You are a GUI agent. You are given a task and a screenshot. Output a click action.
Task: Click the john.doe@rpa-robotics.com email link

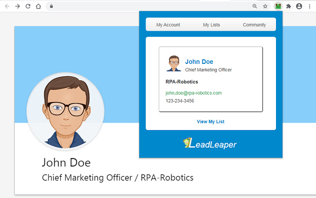[x=194, y=93]
